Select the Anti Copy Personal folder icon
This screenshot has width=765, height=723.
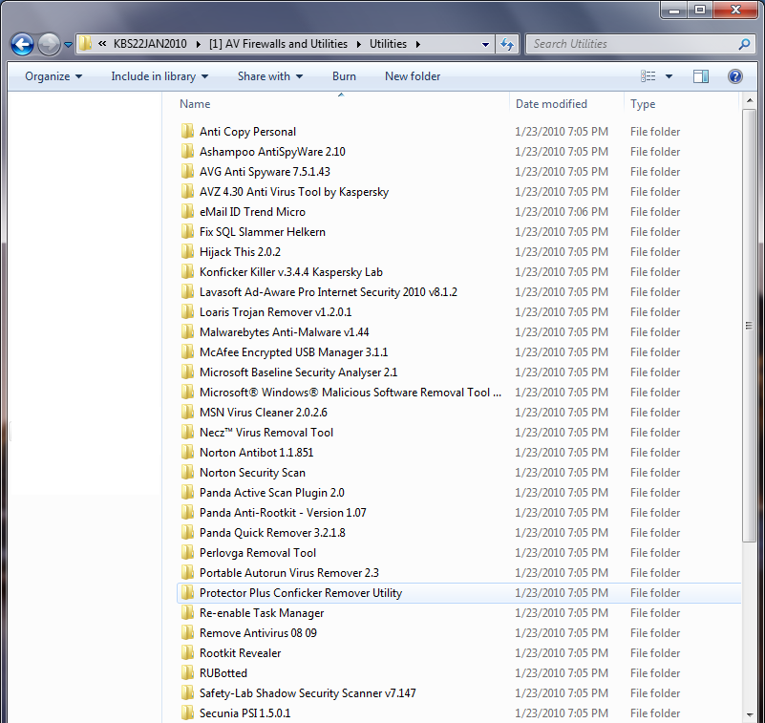click(187, 131)
